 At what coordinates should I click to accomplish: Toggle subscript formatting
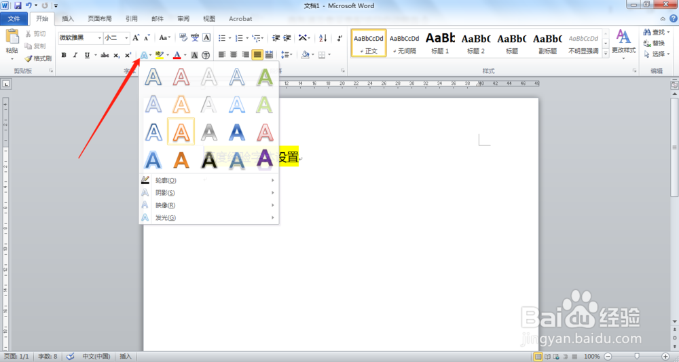[117, 55]
